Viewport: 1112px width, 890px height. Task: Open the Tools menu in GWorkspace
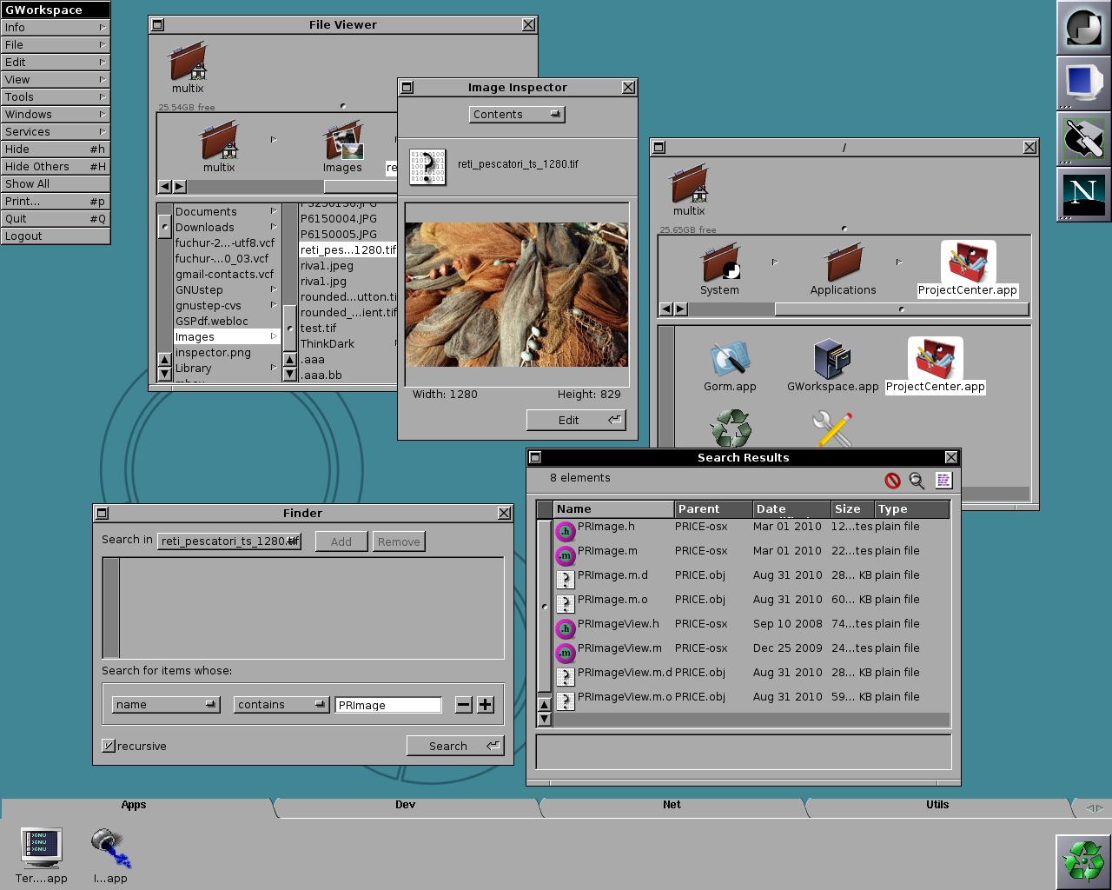[55, 96]
